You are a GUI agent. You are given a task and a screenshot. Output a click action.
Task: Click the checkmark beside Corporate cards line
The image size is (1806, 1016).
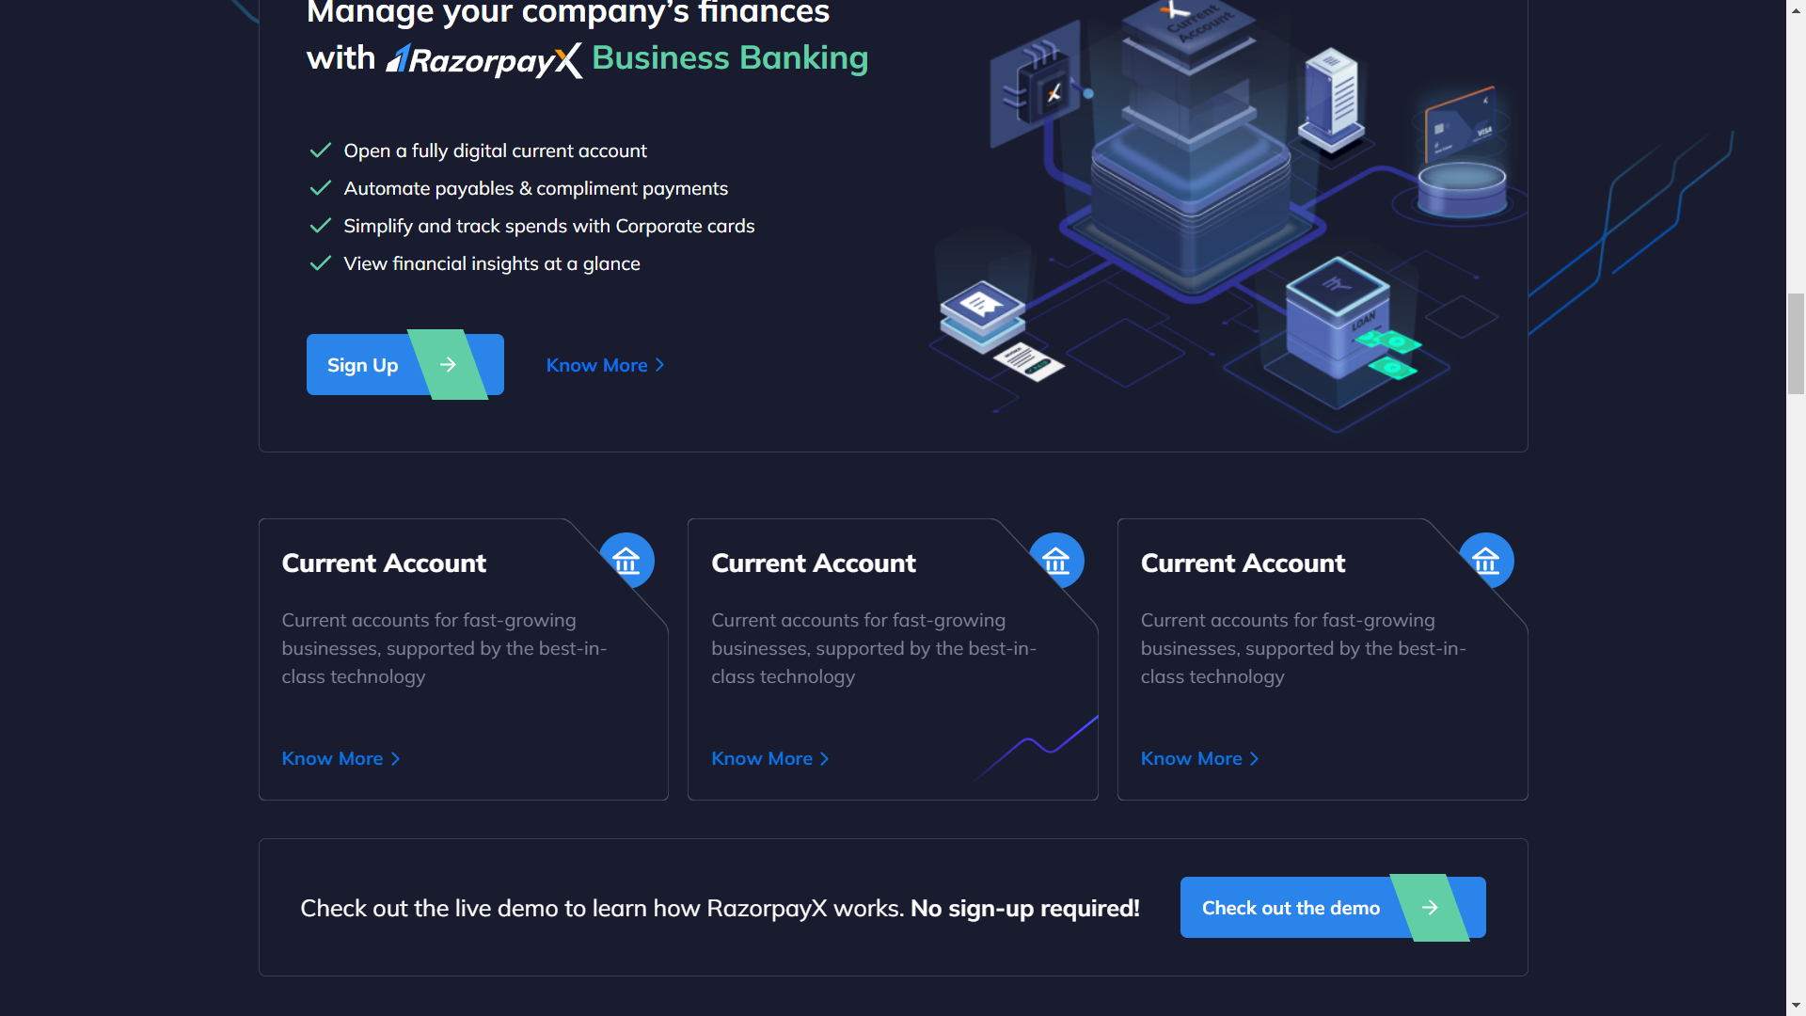[x=320, y=226]
